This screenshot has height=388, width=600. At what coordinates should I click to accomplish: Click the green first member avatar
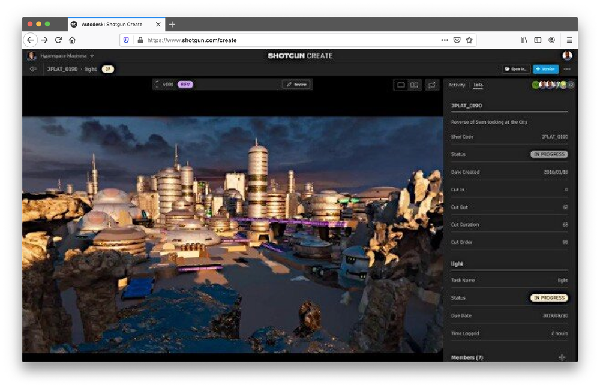point(535,85)
